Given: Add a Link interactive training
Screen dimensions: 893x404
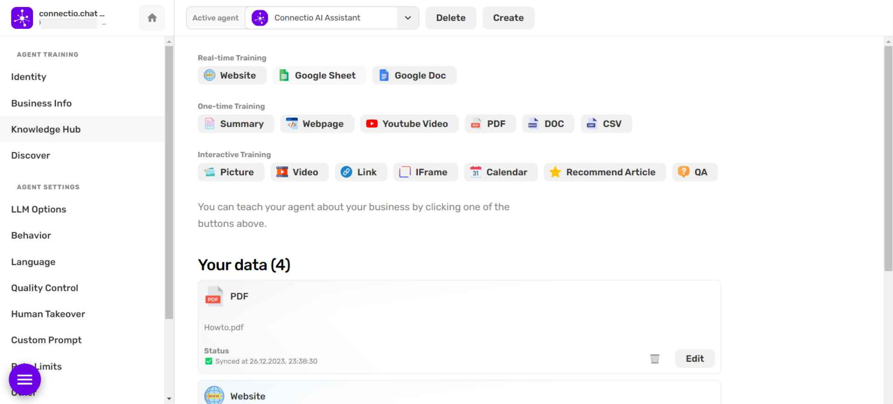Looking at the screenshot, I should coord(361,172).
